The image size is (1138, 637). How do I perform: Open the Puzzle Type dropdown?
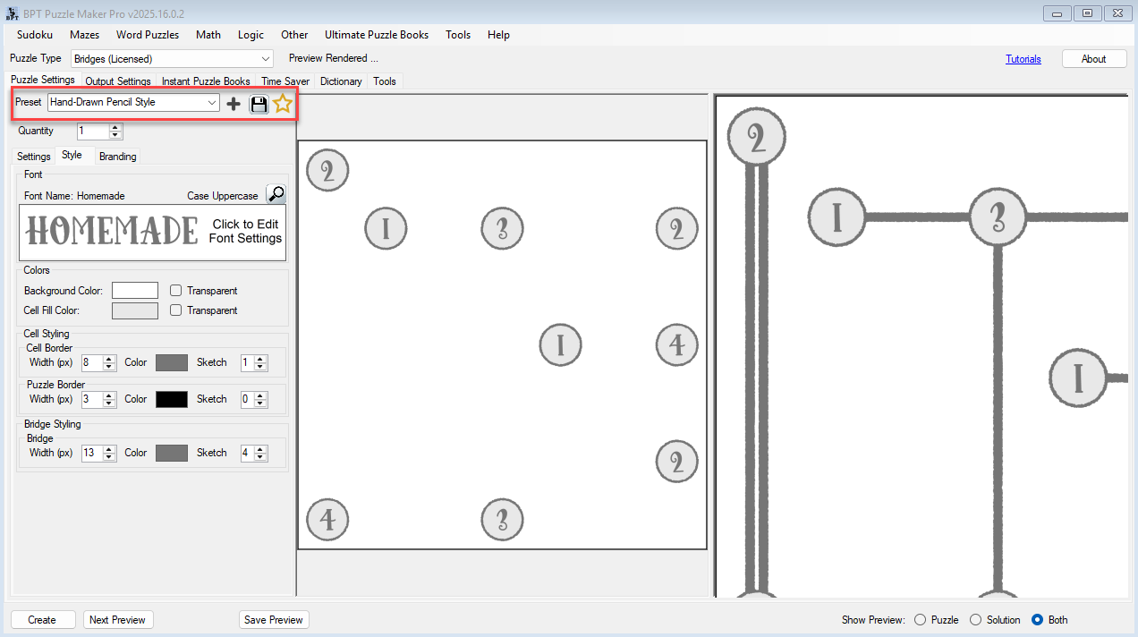point(266,58)
